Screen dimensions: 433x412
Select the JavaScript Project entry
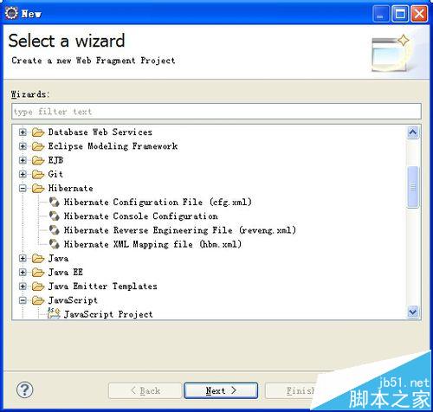point(108,314)
